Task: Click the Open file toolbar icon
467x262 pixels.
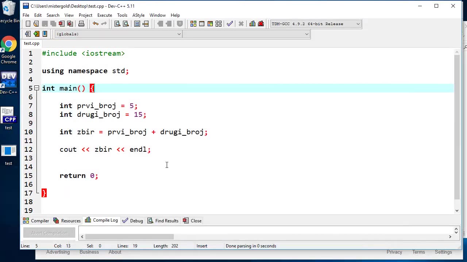Action: 36,24
